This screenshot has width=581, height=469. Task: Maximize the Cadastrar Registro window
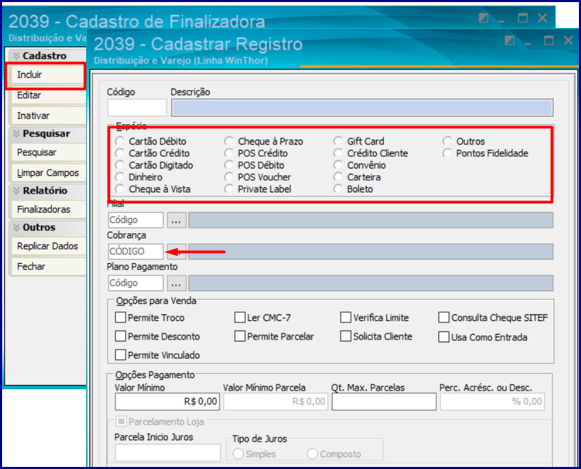(x=549, y=40)
